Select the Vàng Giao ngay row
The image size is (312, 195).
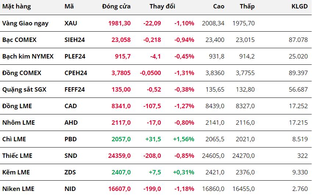click(x=25, y=23)
